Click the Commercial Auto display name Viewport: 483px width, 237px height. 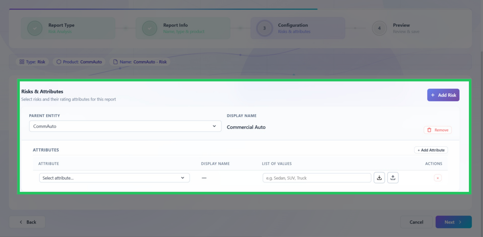point(246,127)
